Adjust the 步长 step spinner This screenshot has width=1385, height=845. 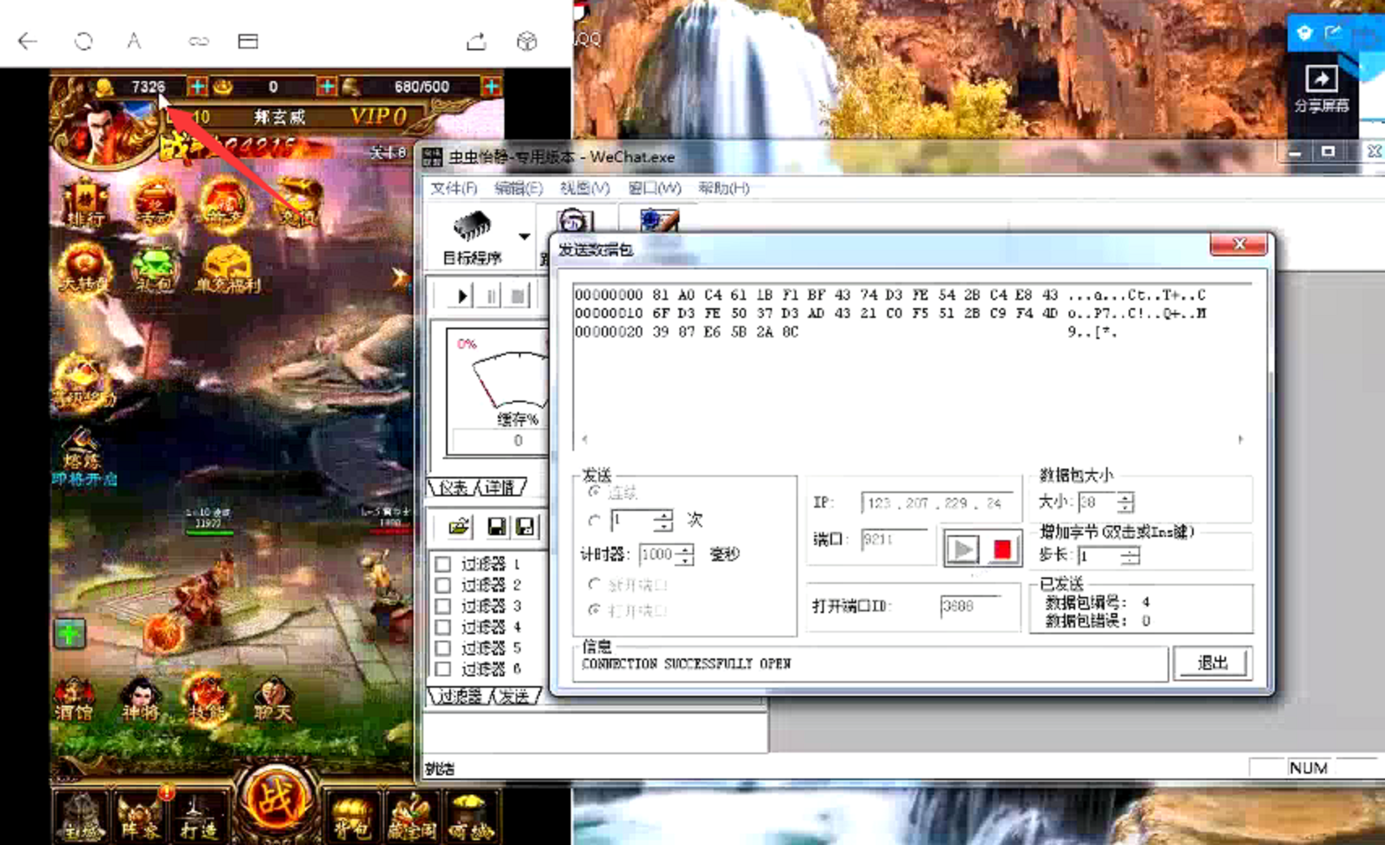pos(1130,555)
